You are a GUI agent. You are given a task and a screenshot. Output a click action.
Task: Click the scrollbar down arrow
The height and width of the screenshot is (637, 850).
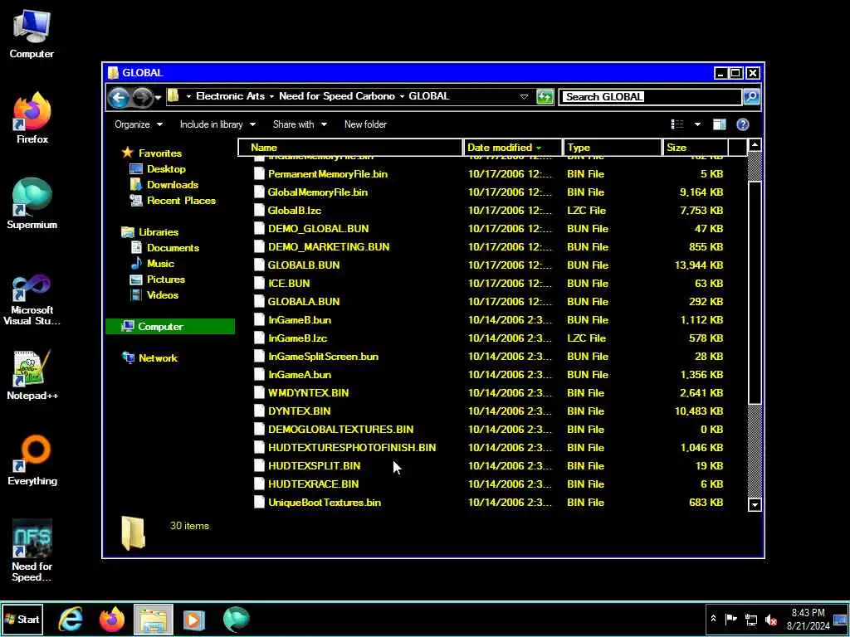(x=755, y=505)
